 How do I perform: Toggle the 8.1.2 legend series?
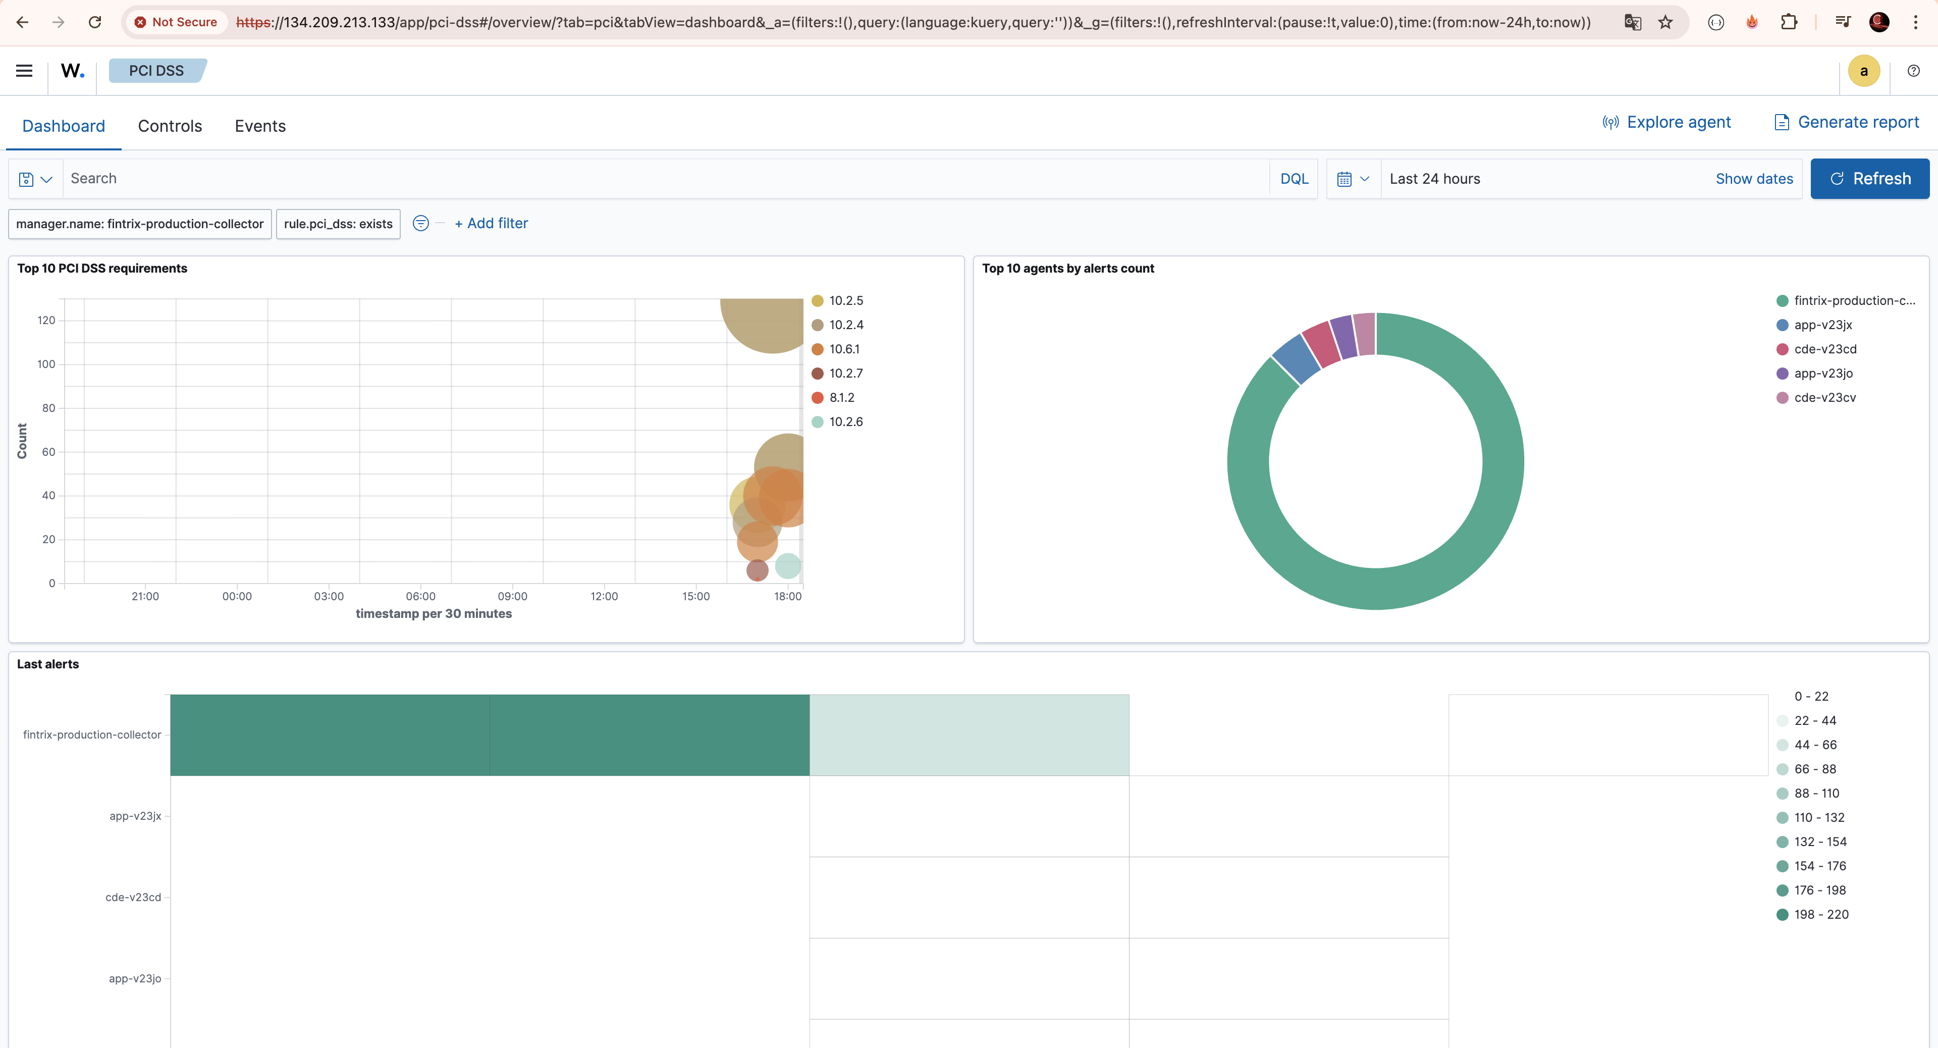pos(833,397)
